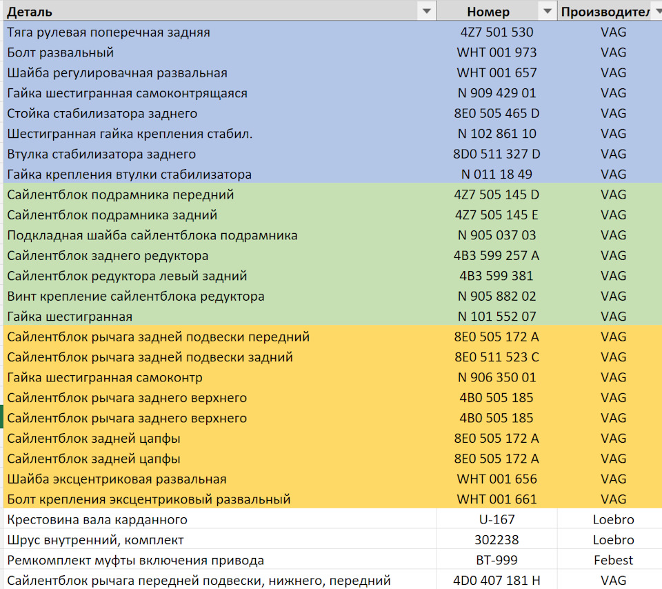Click part number 4Z7 501 530
The height and width of the screenshot is (589, 662).
(x=496, y=32)
